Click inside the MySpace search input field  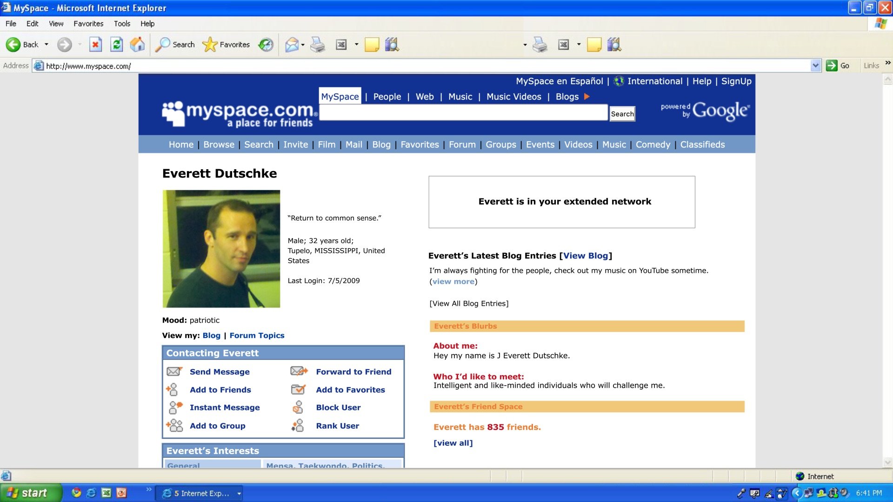point(463,113)
